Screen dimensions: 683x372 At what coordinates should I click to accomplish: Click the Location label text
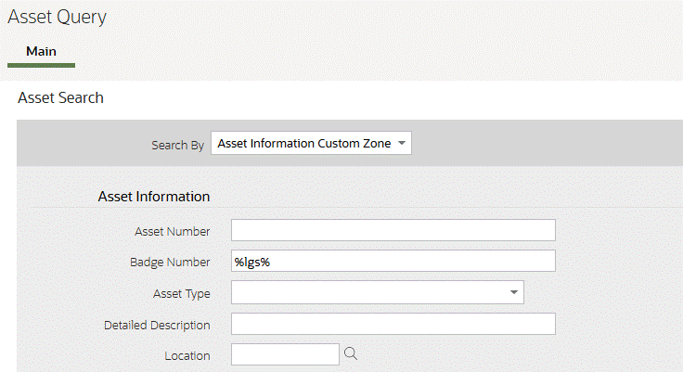coord(188,355)
